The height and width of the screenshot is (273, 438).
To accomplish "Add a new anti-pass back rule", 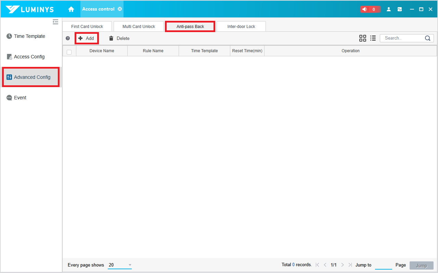I will 87,38.
